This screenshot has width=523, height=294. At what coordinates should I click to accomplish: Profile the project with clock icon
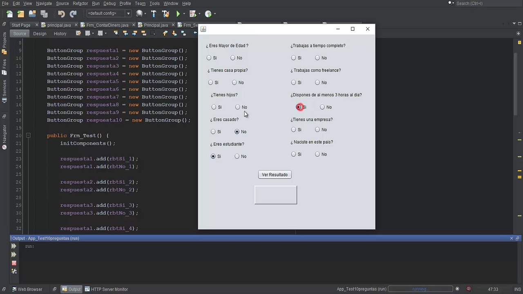coord(208,13)
